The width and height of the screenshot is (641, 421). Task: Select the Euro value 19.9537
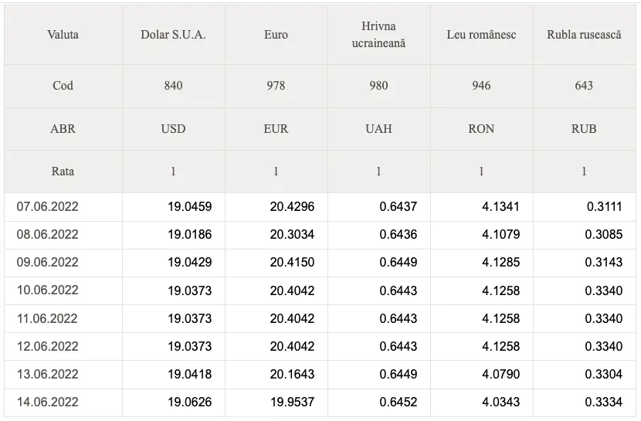point(292,402)
